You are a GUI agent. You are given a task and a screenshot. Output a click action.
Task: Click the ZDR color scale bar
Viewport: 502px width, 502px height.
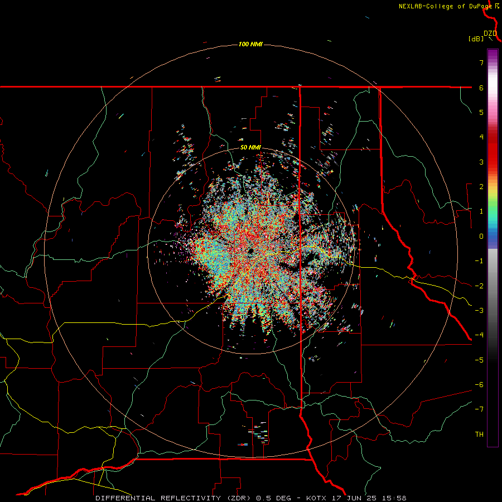pos(493,248)
